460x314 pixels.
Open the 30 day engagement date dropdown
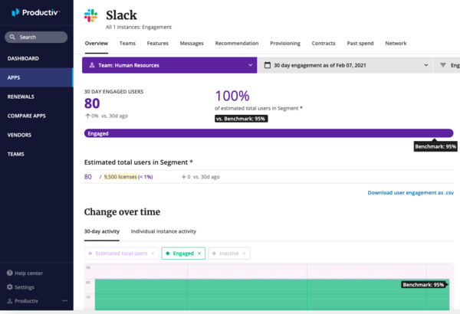pos(345,65)
